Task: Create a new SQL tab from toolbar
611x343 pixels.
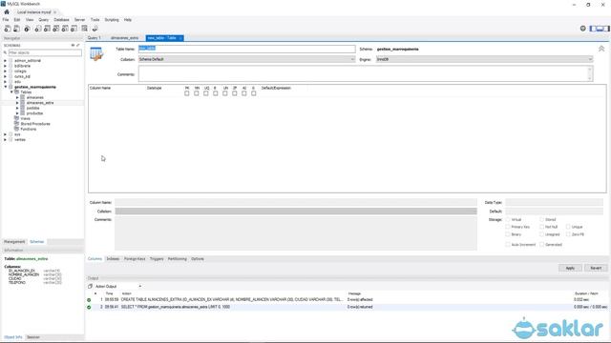Action: [x=8, y=29]
